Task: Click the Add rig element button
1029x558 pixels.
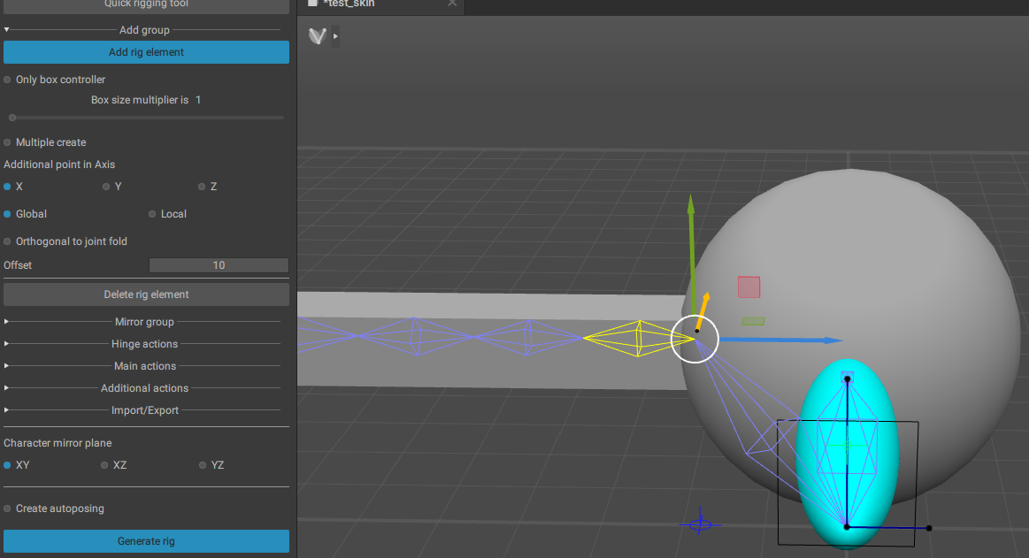Action: pos(146,52)
